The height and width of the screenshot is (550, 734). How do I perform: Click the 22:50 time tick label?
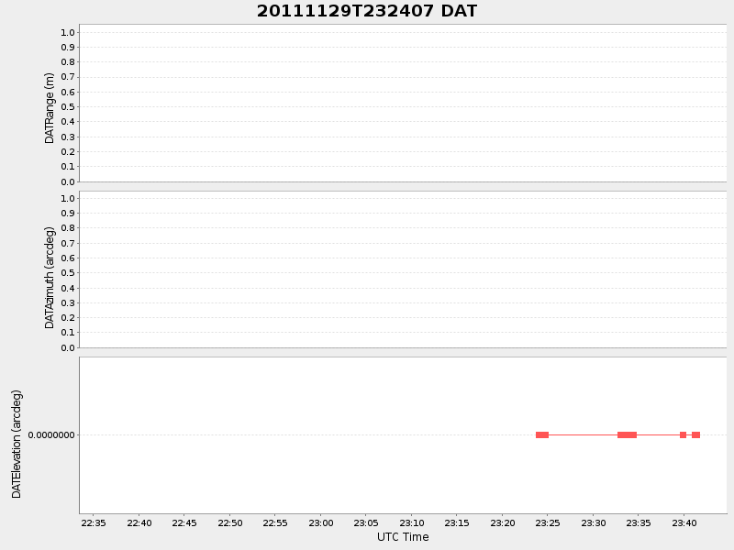pos(229,523)
